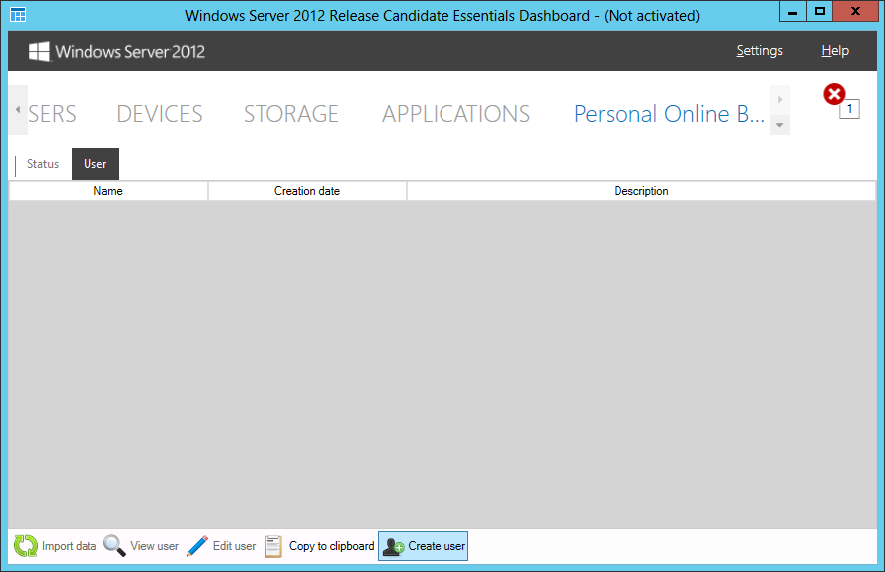Click the Create user person icon
885x572 pixels.
coord(393,546)
